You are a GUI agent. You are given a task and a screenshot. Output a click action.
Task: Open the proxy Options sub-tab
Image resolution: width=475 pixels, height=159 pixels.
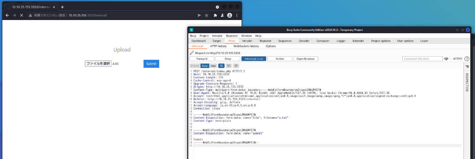click(x=271, y=46)
